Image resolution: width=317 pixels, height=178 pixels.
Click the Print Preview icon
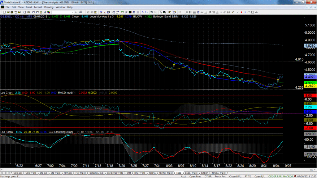tap(28, 12)
